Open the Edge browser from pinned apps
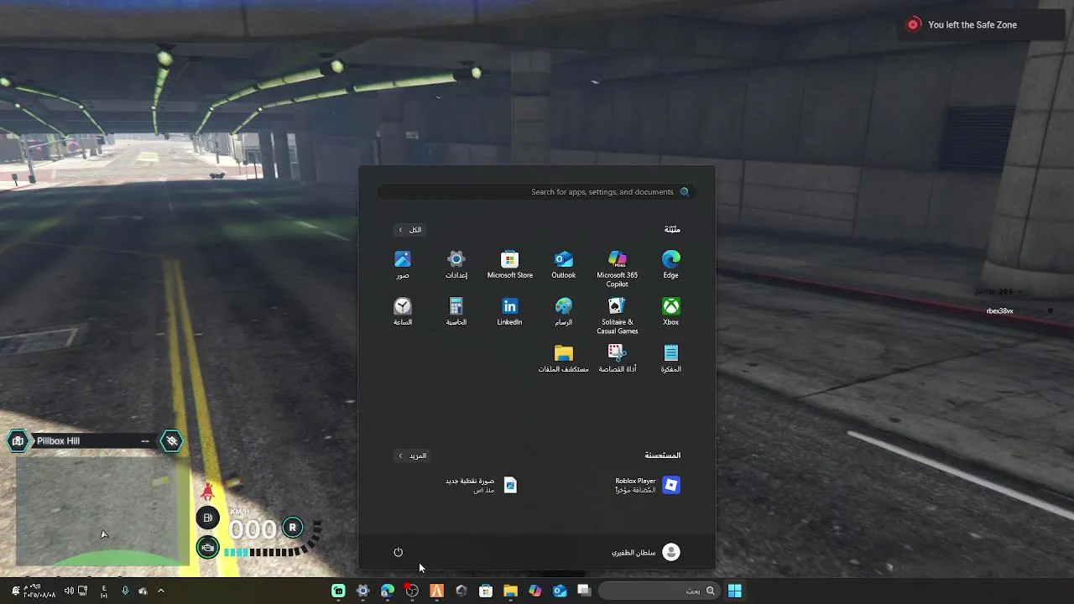Viewport: 1074px width, 604px height. 670,263
